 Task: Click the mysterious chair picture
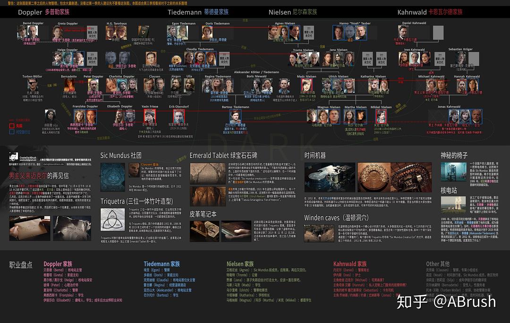pyautogui.click(x=453, y=172)
